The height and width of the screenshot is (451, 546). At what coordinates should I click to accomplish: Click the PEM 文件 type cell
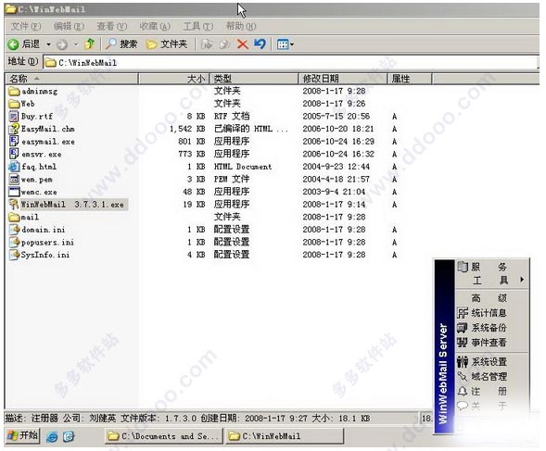coord(232,180)
